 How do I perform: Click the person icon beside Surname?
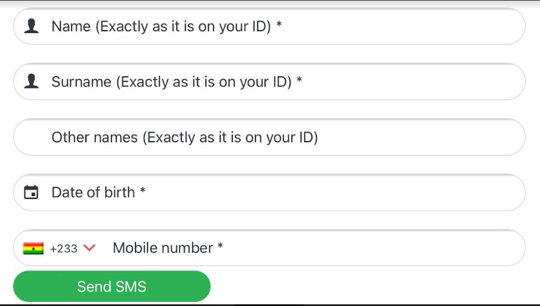point(32,81)
